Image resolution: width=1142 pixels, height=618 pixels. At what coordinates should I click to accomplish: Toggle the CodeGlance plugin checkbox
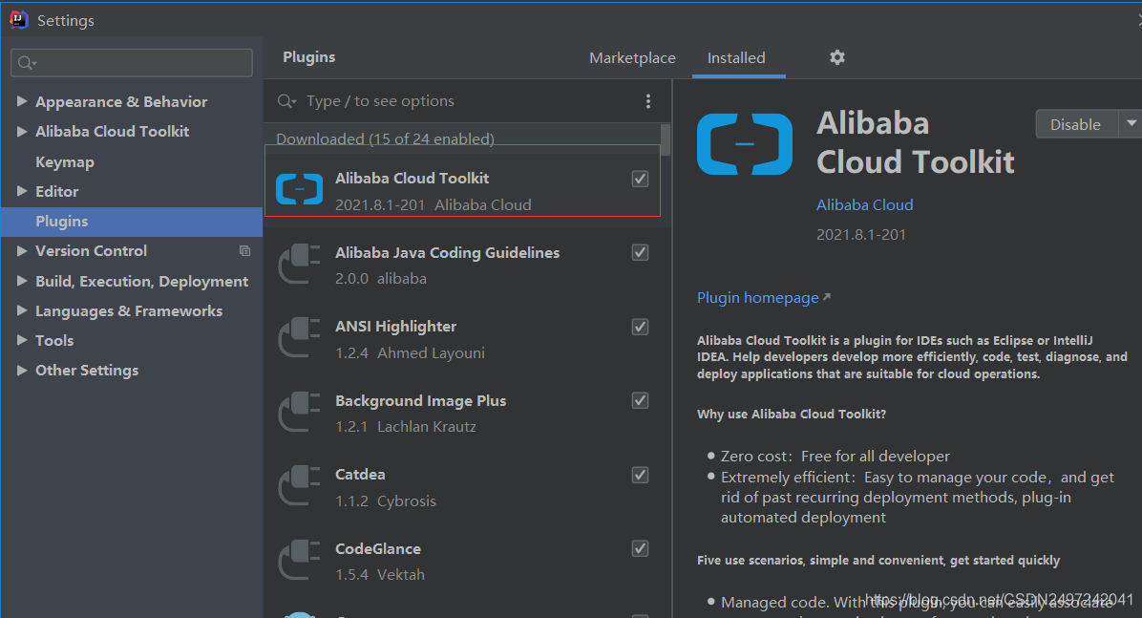(640, 548)
